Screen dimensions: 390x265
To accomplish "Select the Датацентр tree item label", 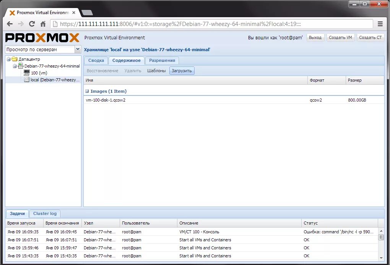I will point(29,59).
